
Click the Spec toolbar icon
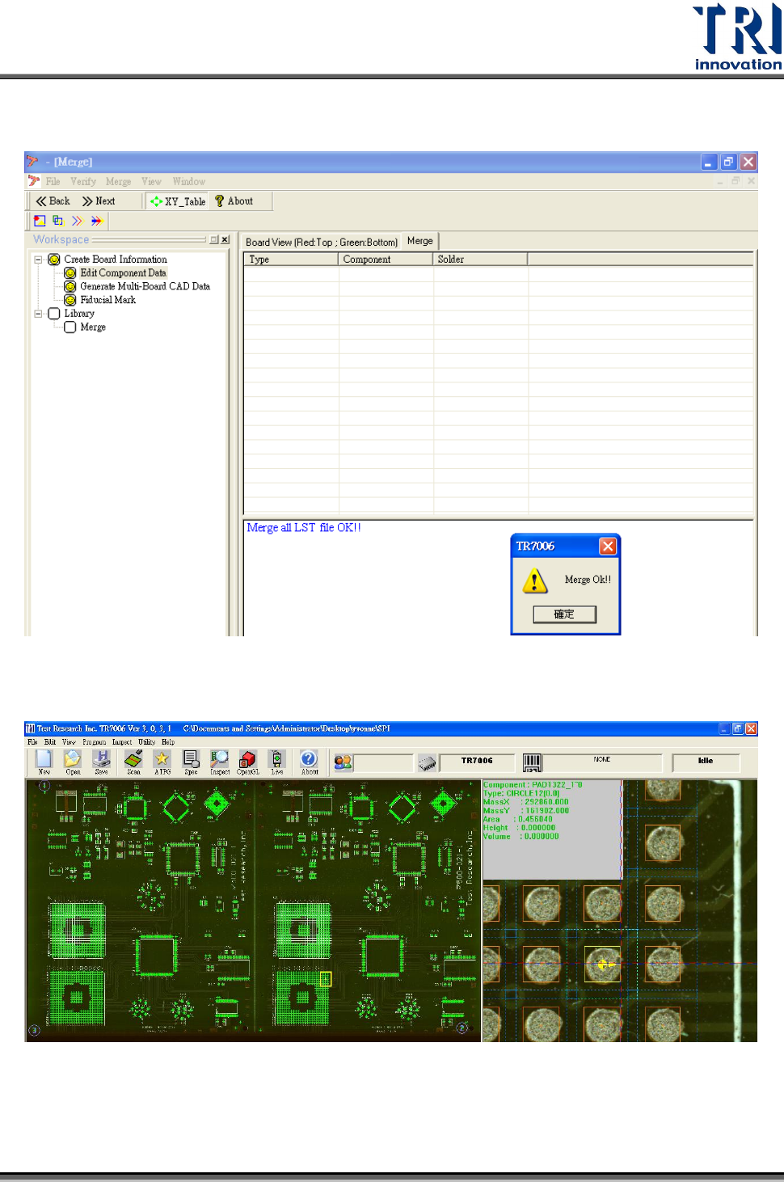tap(191, 762)
